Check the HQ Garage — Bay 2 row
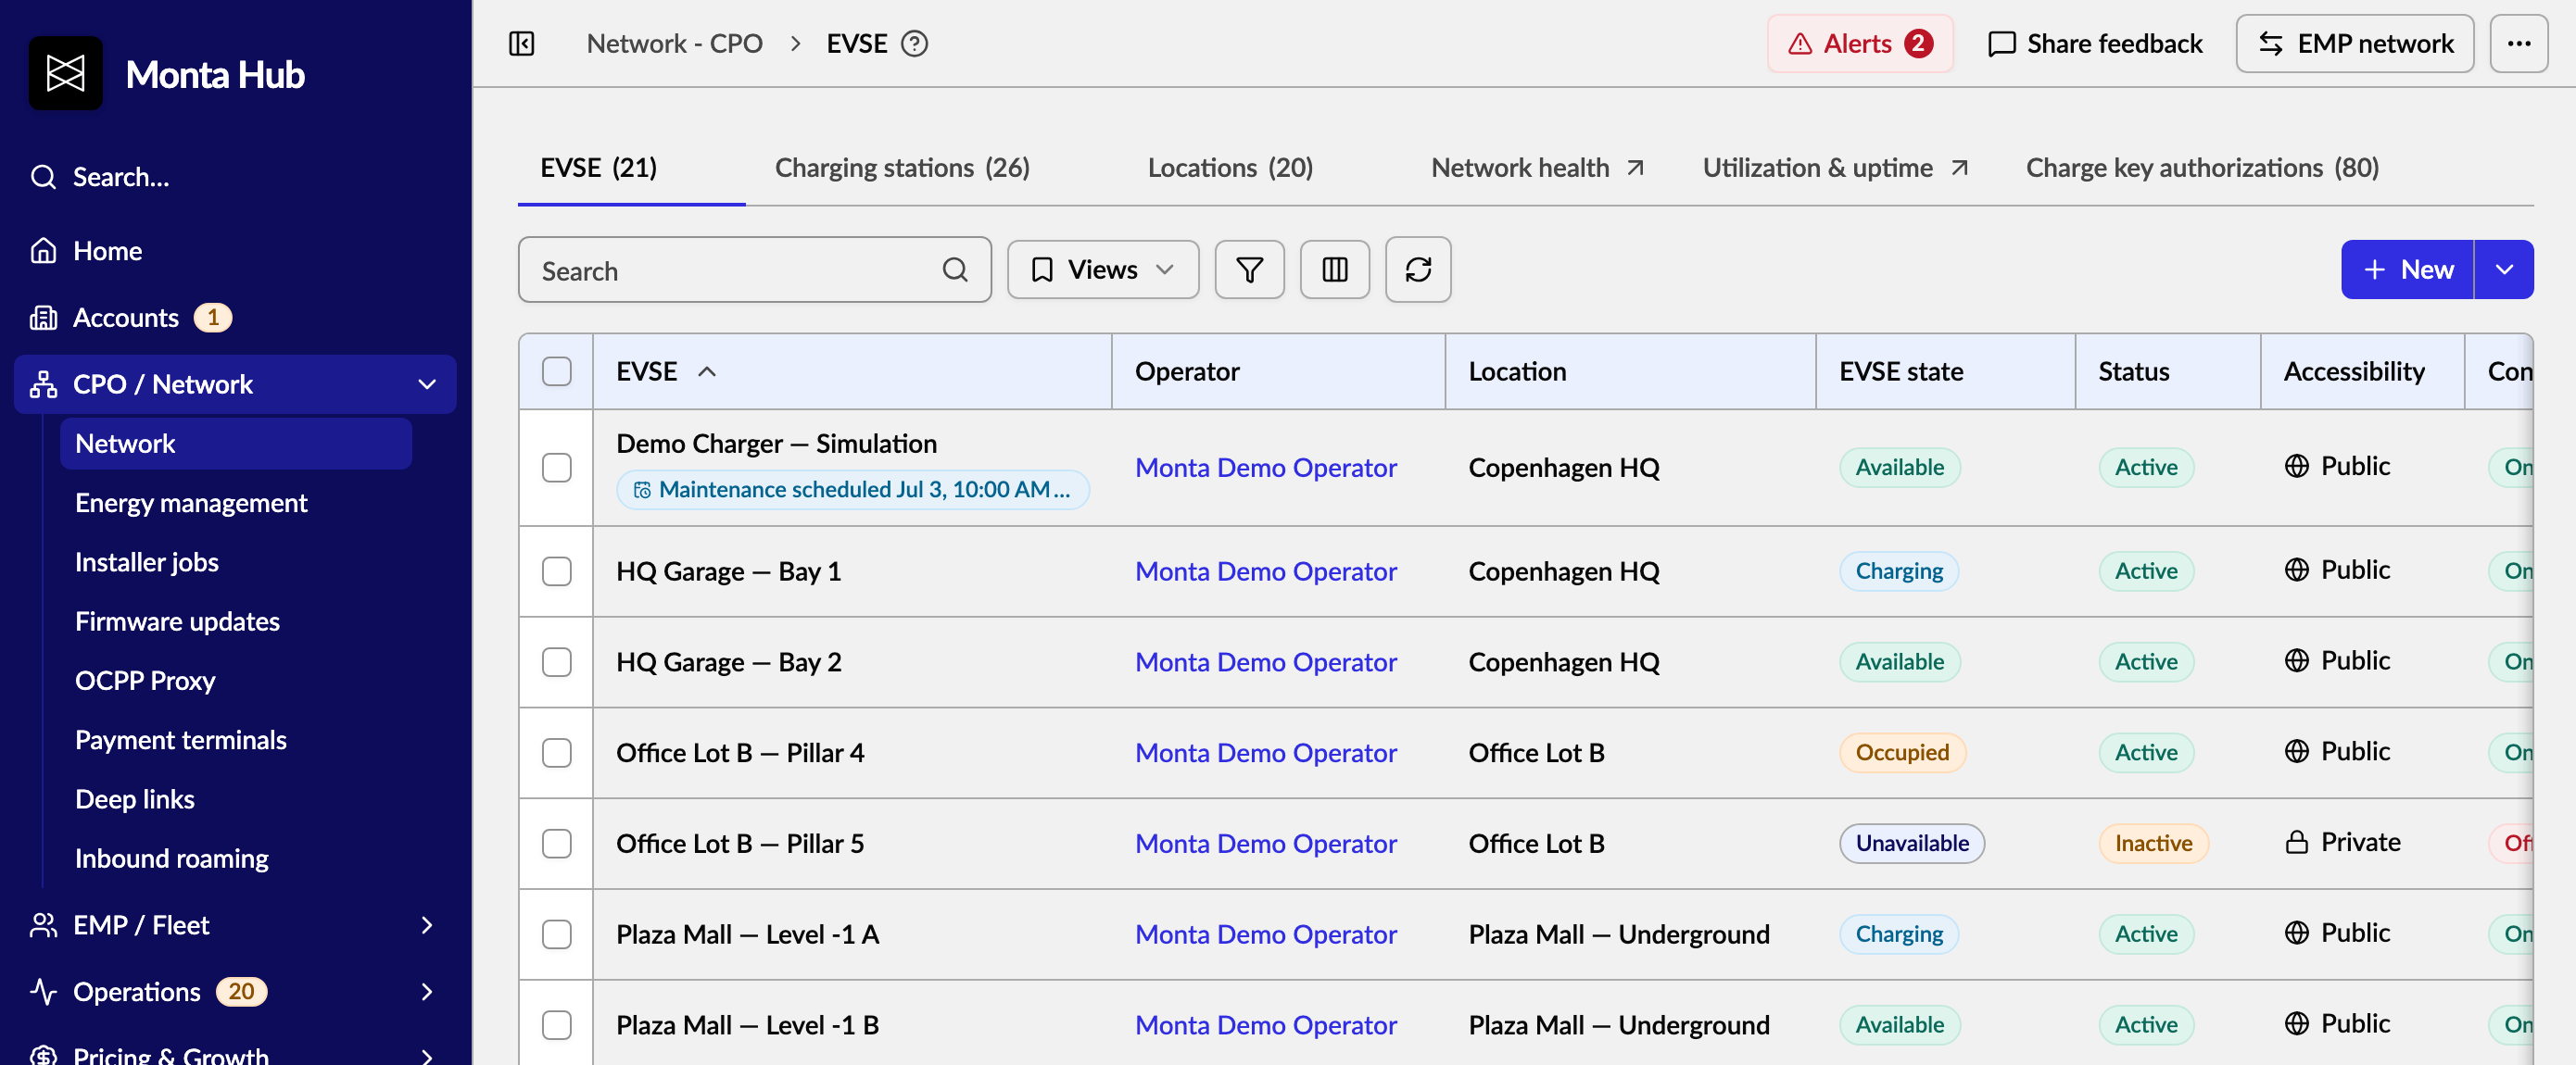The height and width of the screenshot is (1065, 2576). [x=557, y=662]
